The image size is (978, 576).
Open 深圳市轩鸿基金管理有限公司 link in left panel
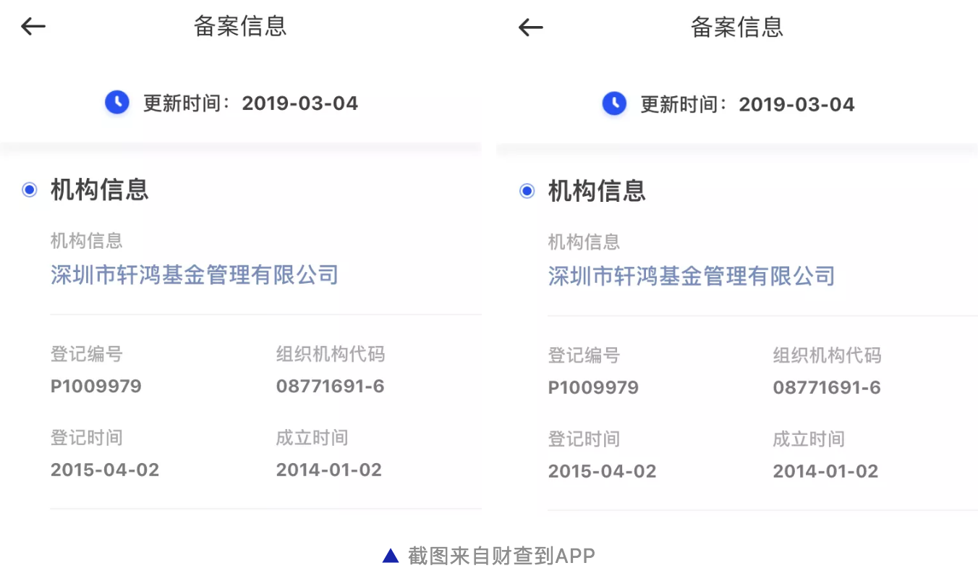pyautogui.click(x=195, y=275)
